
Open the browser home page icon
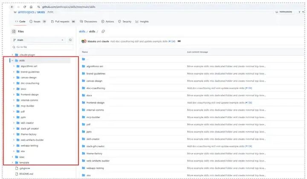pyautogui.click(x=31, y=7)
